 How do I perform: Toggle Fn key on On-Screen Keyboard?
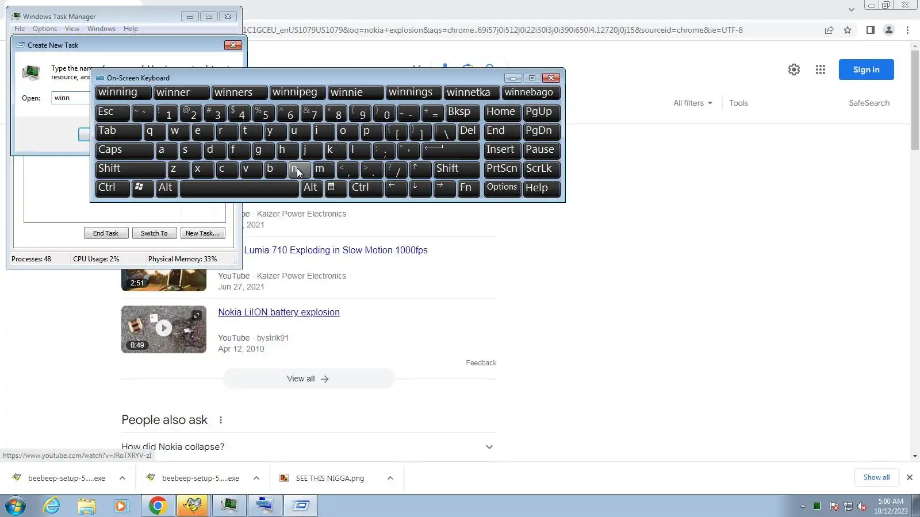click(469, 188)
